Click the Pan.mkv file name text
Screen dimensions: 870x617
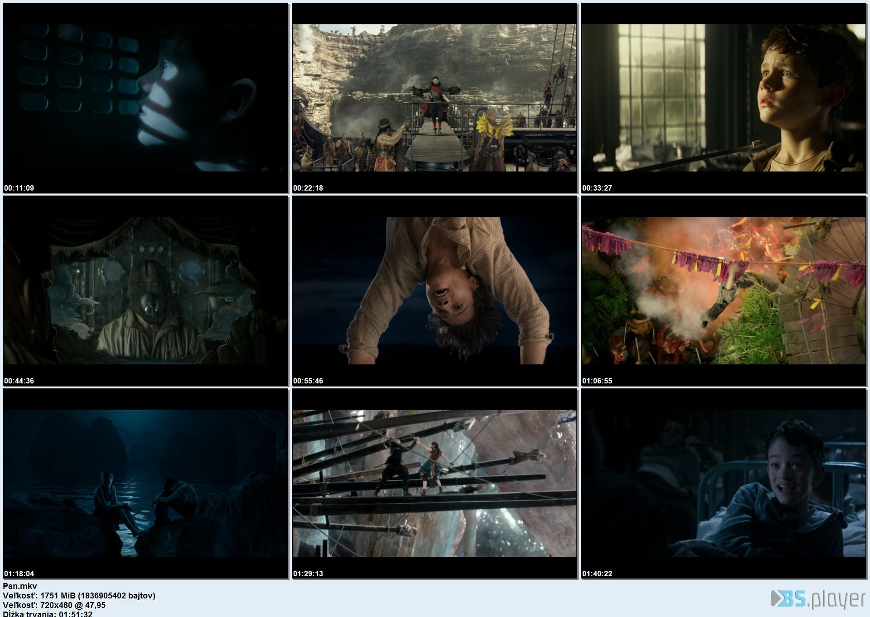(x=20, y=586)
